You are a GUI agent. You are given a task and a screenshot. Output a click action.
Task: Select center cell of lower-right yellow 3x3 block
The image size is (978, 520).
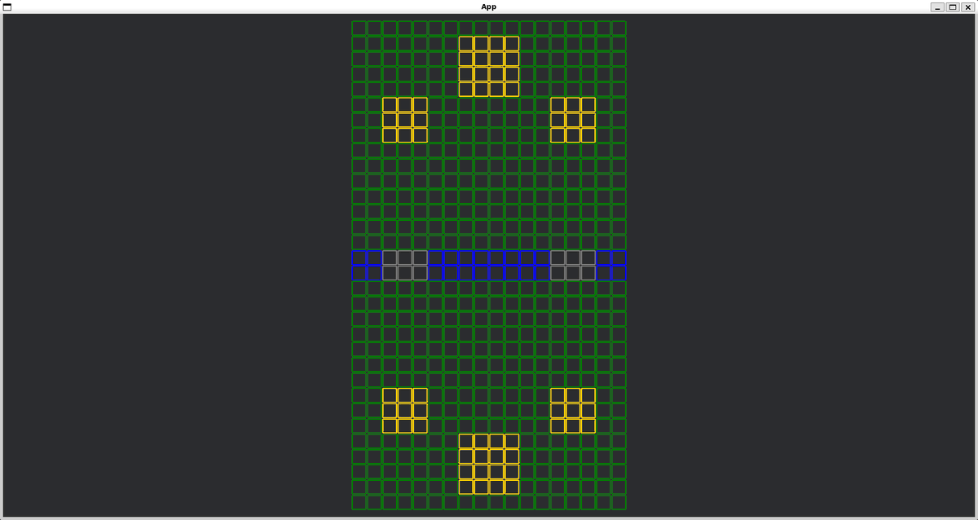(573, 410)
